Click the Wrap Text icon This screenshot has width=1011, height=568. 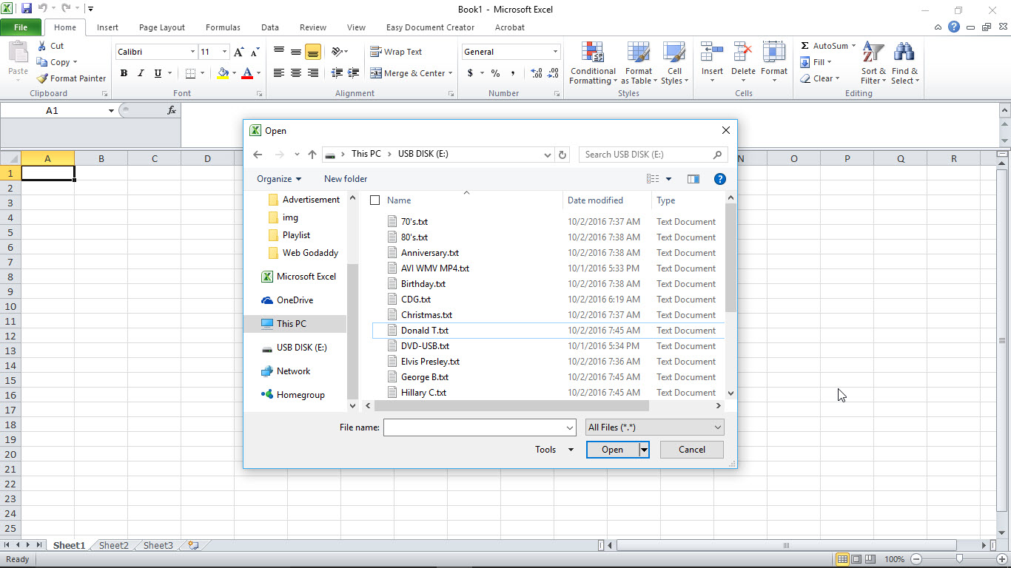(x=376, y=52)
